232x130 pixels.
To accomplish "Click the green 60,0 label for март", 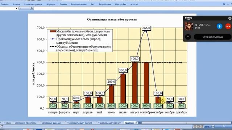I will click(x=76, y=106).
